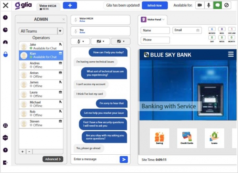Open the screen share disabled dropdown
The width and height of the screenshot is (238, 173).
point(121,41)
